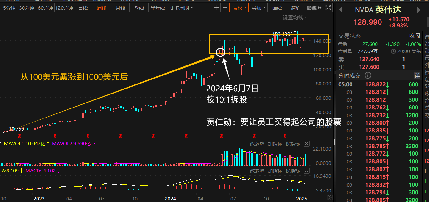Image resolution: width=429 pixels, height=202 pixels.
Task: Click the 买一 bid price 127.600
Action: tap(369, 67)
